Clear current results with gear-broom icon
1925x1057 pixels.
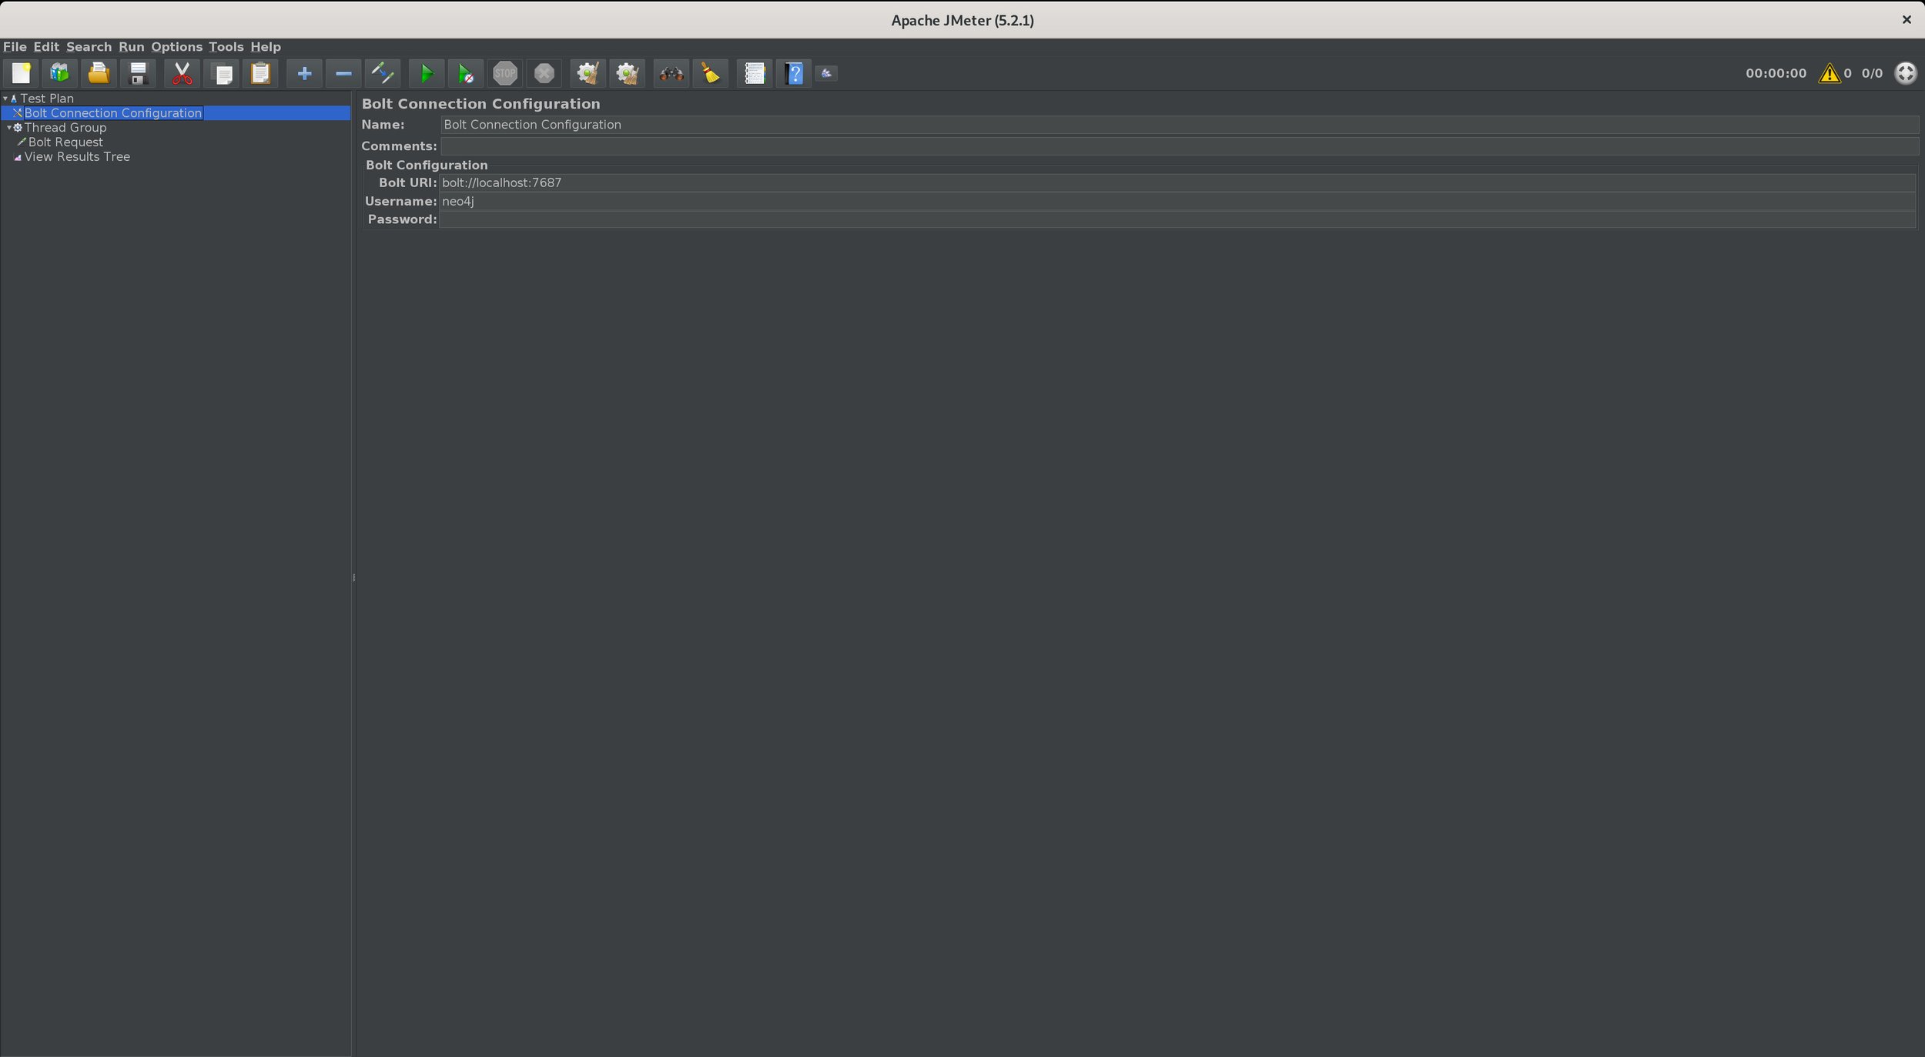[x=588, y=74]
